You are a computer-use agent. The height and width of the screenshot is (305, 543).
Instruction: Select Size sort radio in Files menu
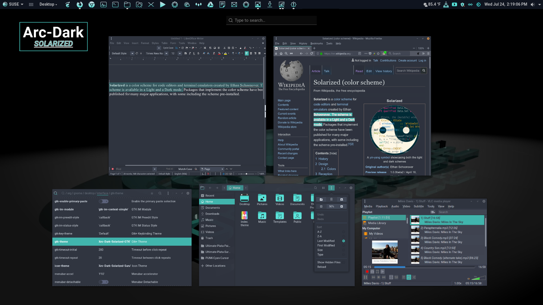click(344, 250)
